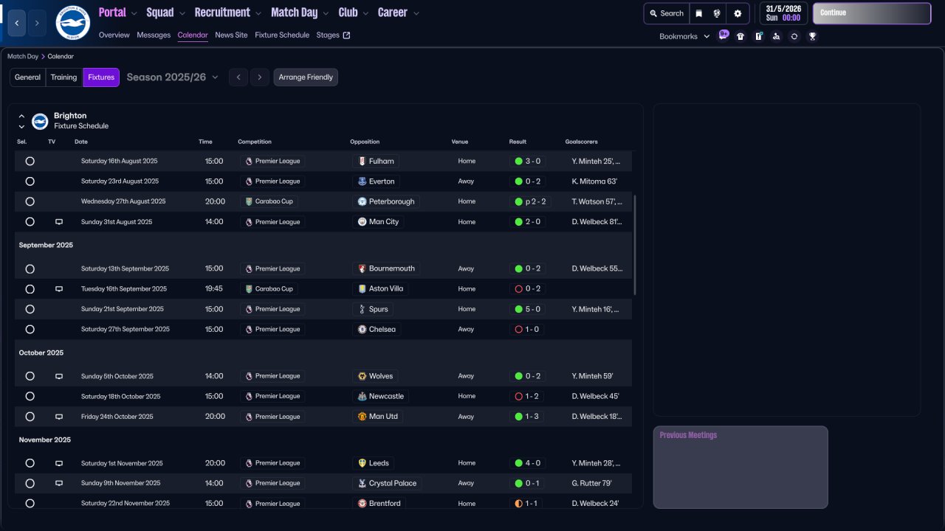Screen dimensions: 945x531
Task: Expand the Season 2025/26 dropdown
Action: 173,77
